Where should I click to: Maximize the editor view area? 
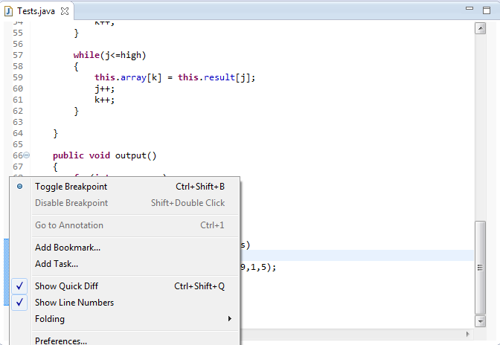pyautogui.click(x=487, y=10)
